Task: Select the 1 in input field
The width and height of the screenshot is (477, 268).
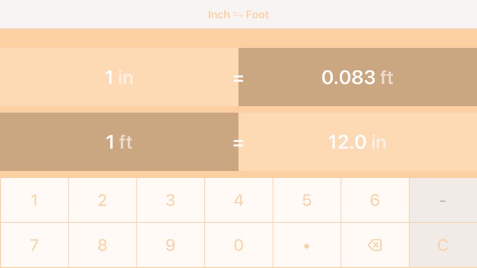Action: coord(119,77)
